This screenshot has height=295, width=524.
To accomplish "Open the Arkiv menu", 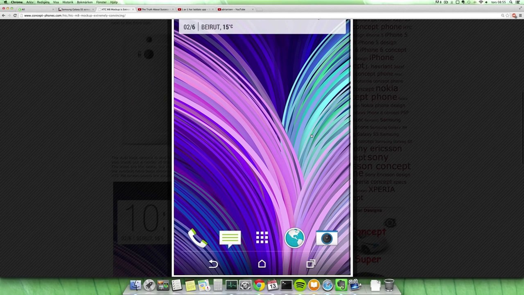I will click(x=30, y=2).
